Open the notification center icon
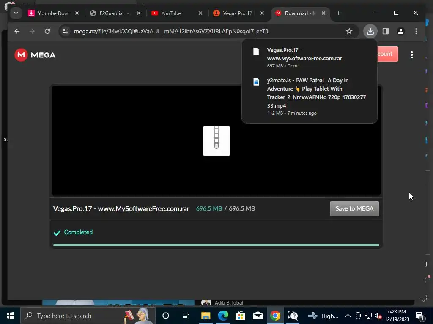 coord(419,316)
